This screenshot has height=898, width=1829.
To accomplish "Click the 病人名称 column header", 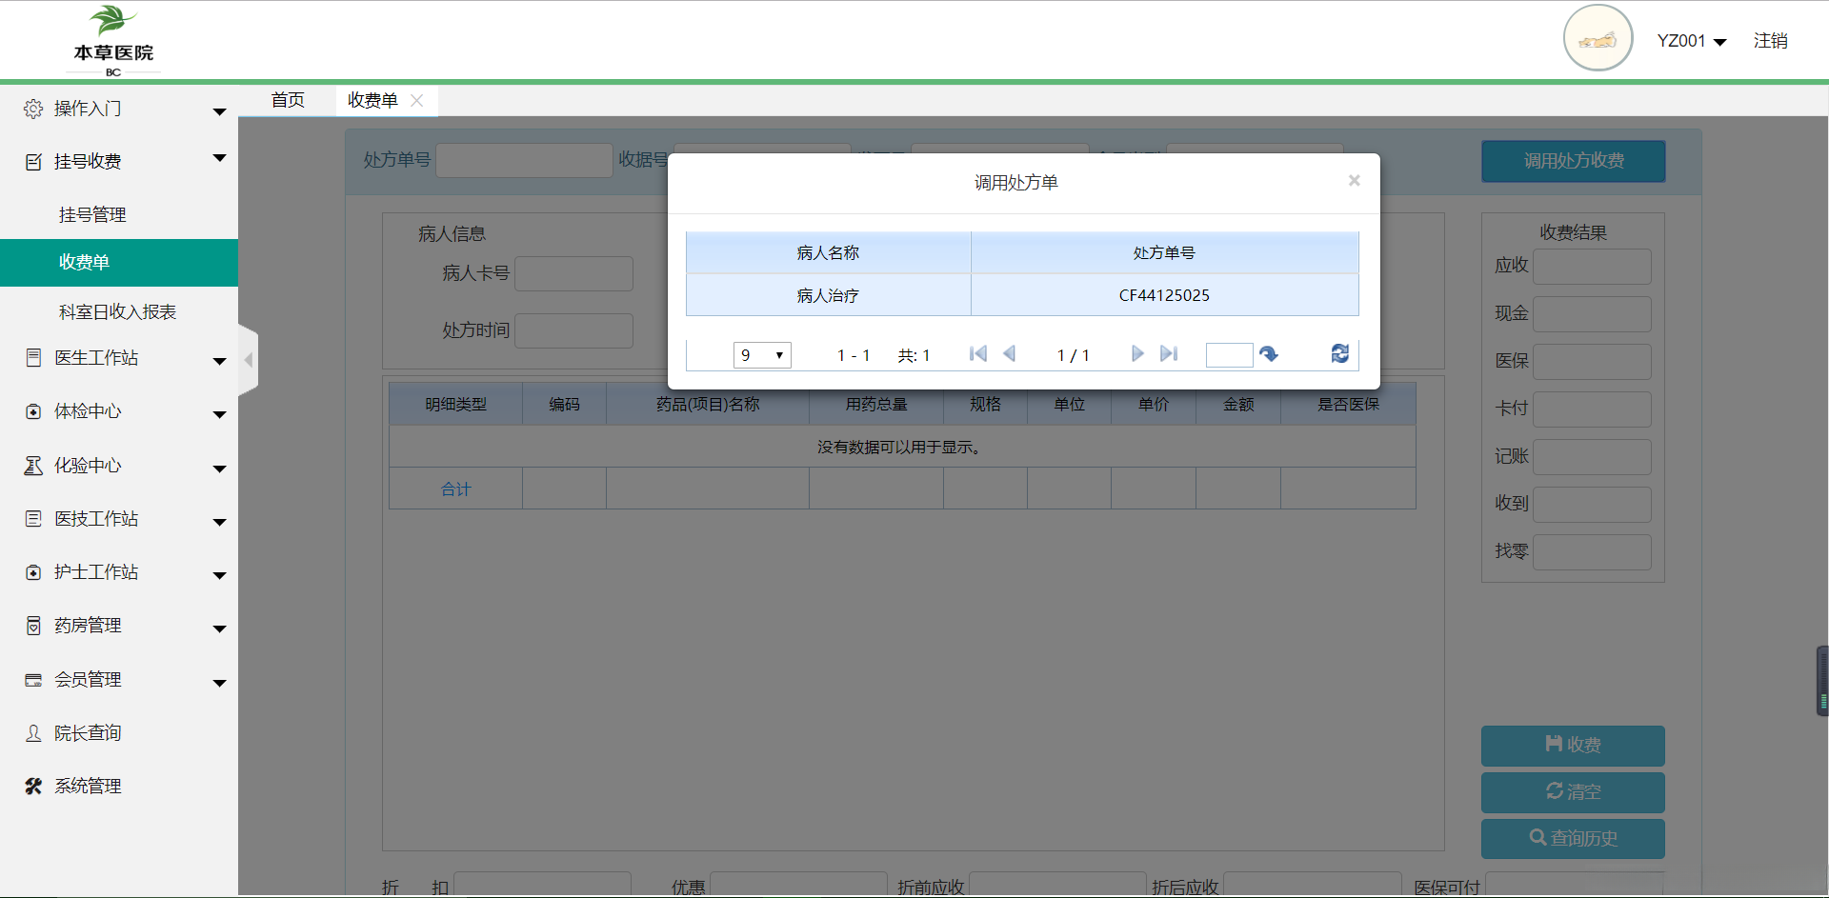I will click(828, 253).
